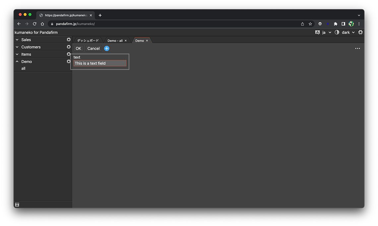
Task: Click the text input field
Action: pyautogui.click(x=100, y=63)
